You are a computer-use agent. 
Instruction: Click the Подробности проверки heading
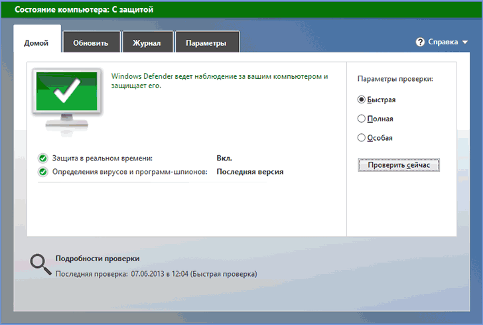pos(98,259)
